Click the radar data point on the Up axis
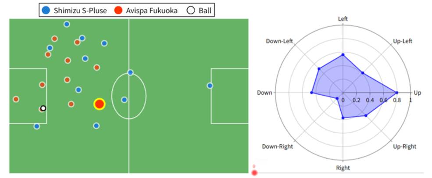 [397, 93]
